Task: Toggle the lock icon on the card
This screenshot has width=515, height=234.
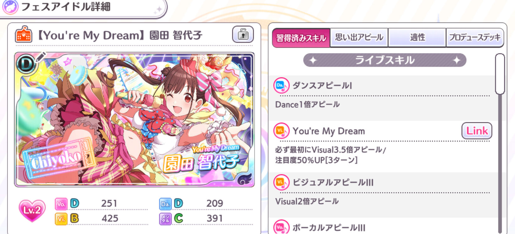Action: coord(243,34)
